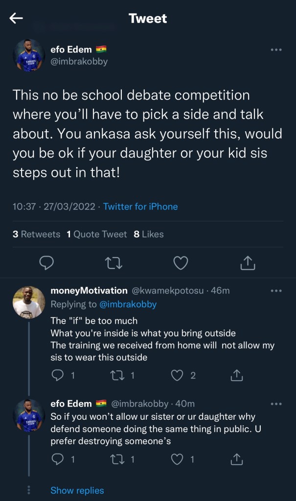The width and height of the screenshot is (296, 501).
Task: Share the main tweet via share icon
Action: click(x=248, y=263)
